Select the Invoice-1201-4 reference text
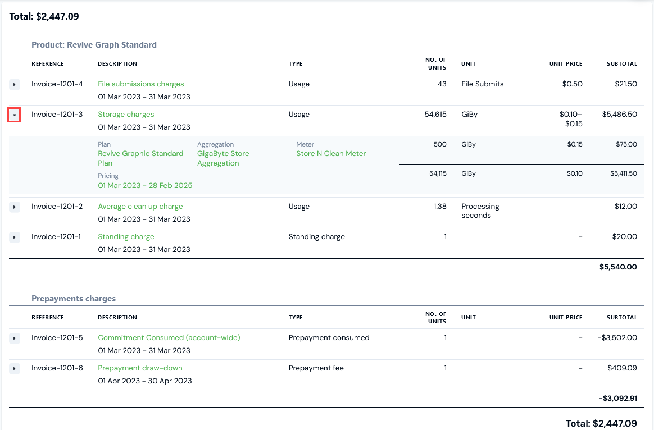 57,84
